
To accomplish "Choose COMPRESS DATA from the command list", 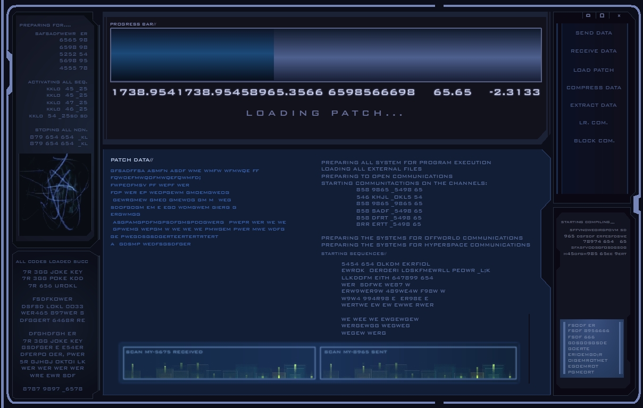I will [x=594, y=88].
